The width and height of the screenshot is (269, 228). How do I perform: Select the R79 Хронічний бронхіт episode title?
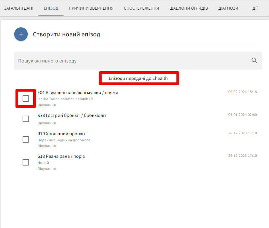pos(61,134)
